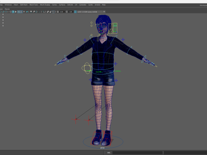Click the MEL script type button

click(x=109, y=153)
